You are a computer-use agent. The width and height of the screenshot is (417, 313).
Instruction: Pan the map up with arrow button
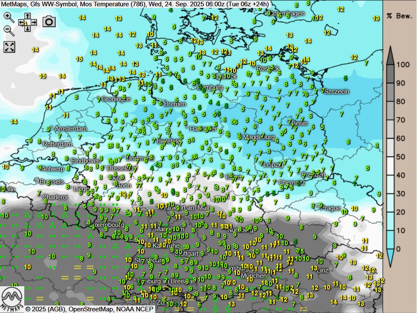click(x=27, y=16)
